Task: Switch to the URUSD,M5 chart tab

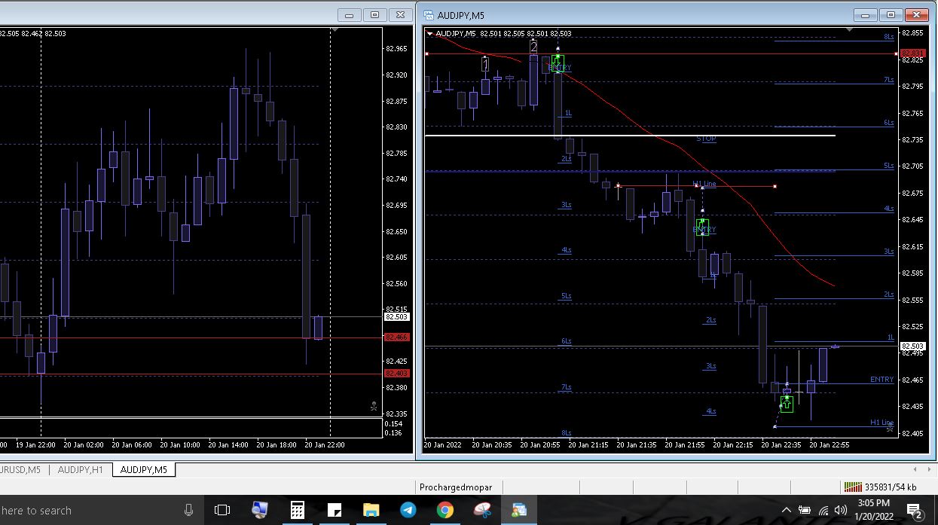Action: 20,470
